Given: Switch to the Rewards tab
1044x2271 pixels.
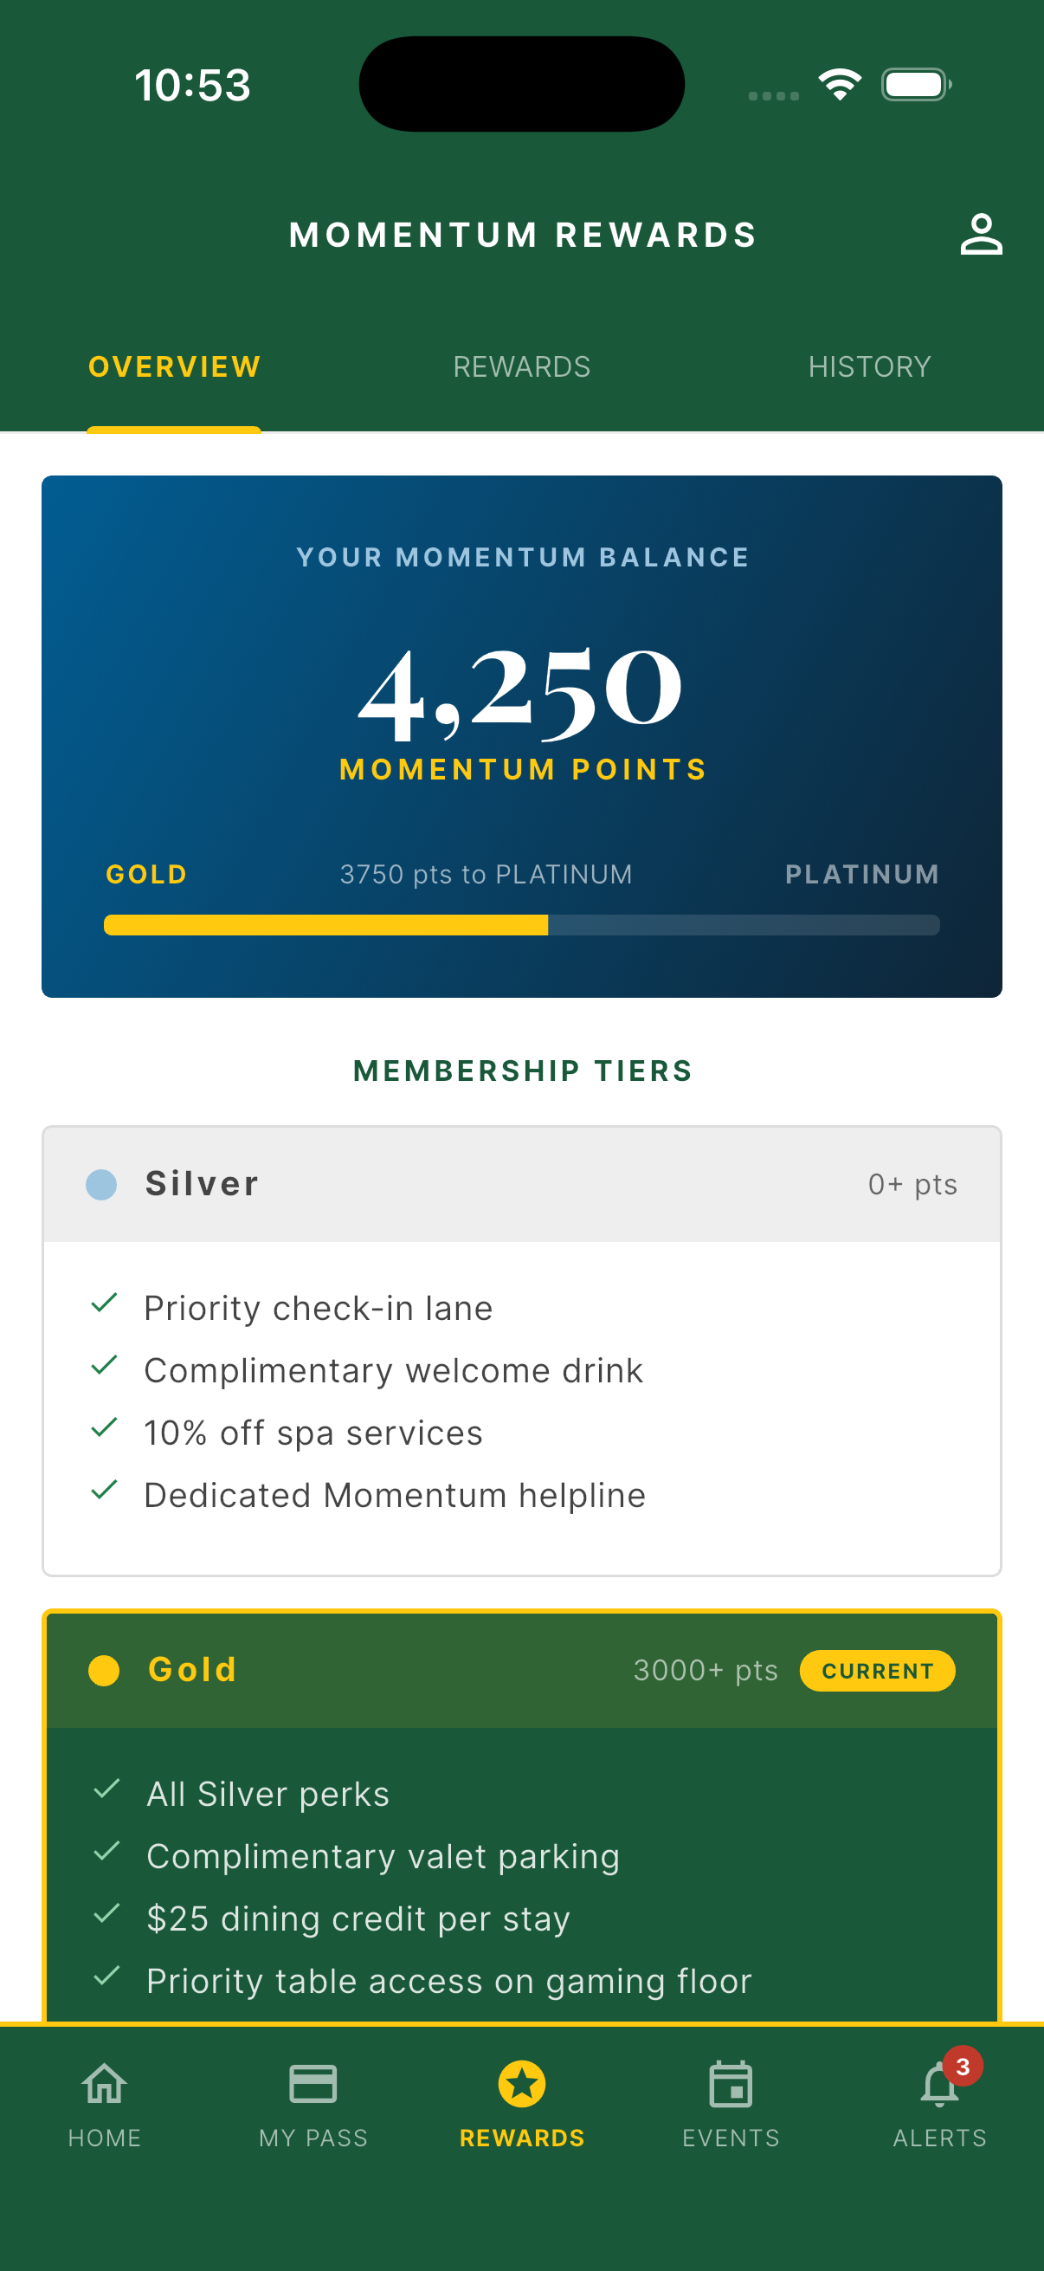Looking at the screenshot, I should click(x=521, y=366).
